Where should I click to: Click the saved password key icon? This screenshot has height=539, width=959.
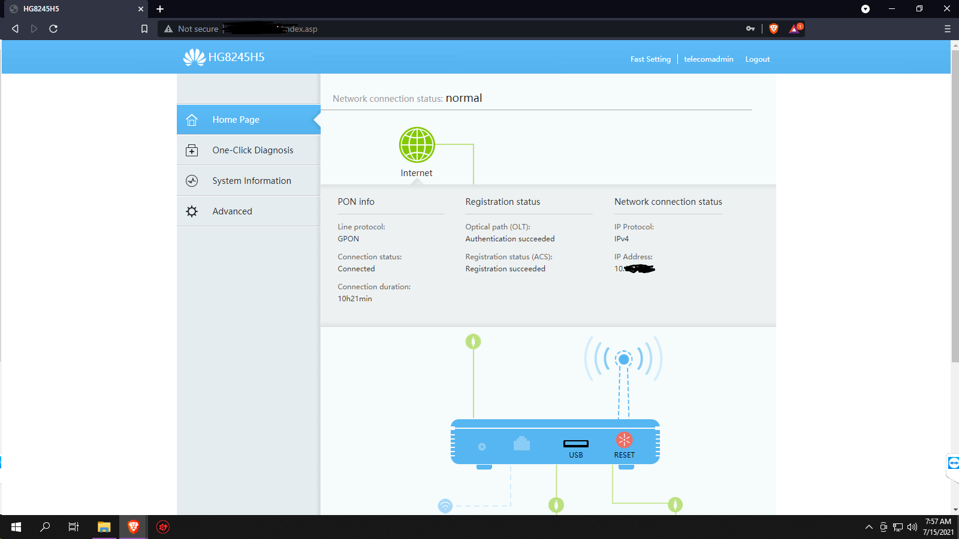[750, 29]
